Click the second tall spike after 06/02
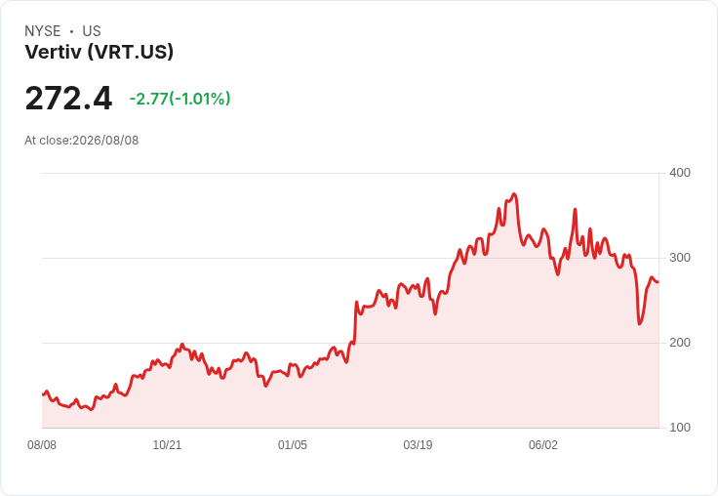 coord(590,228)
